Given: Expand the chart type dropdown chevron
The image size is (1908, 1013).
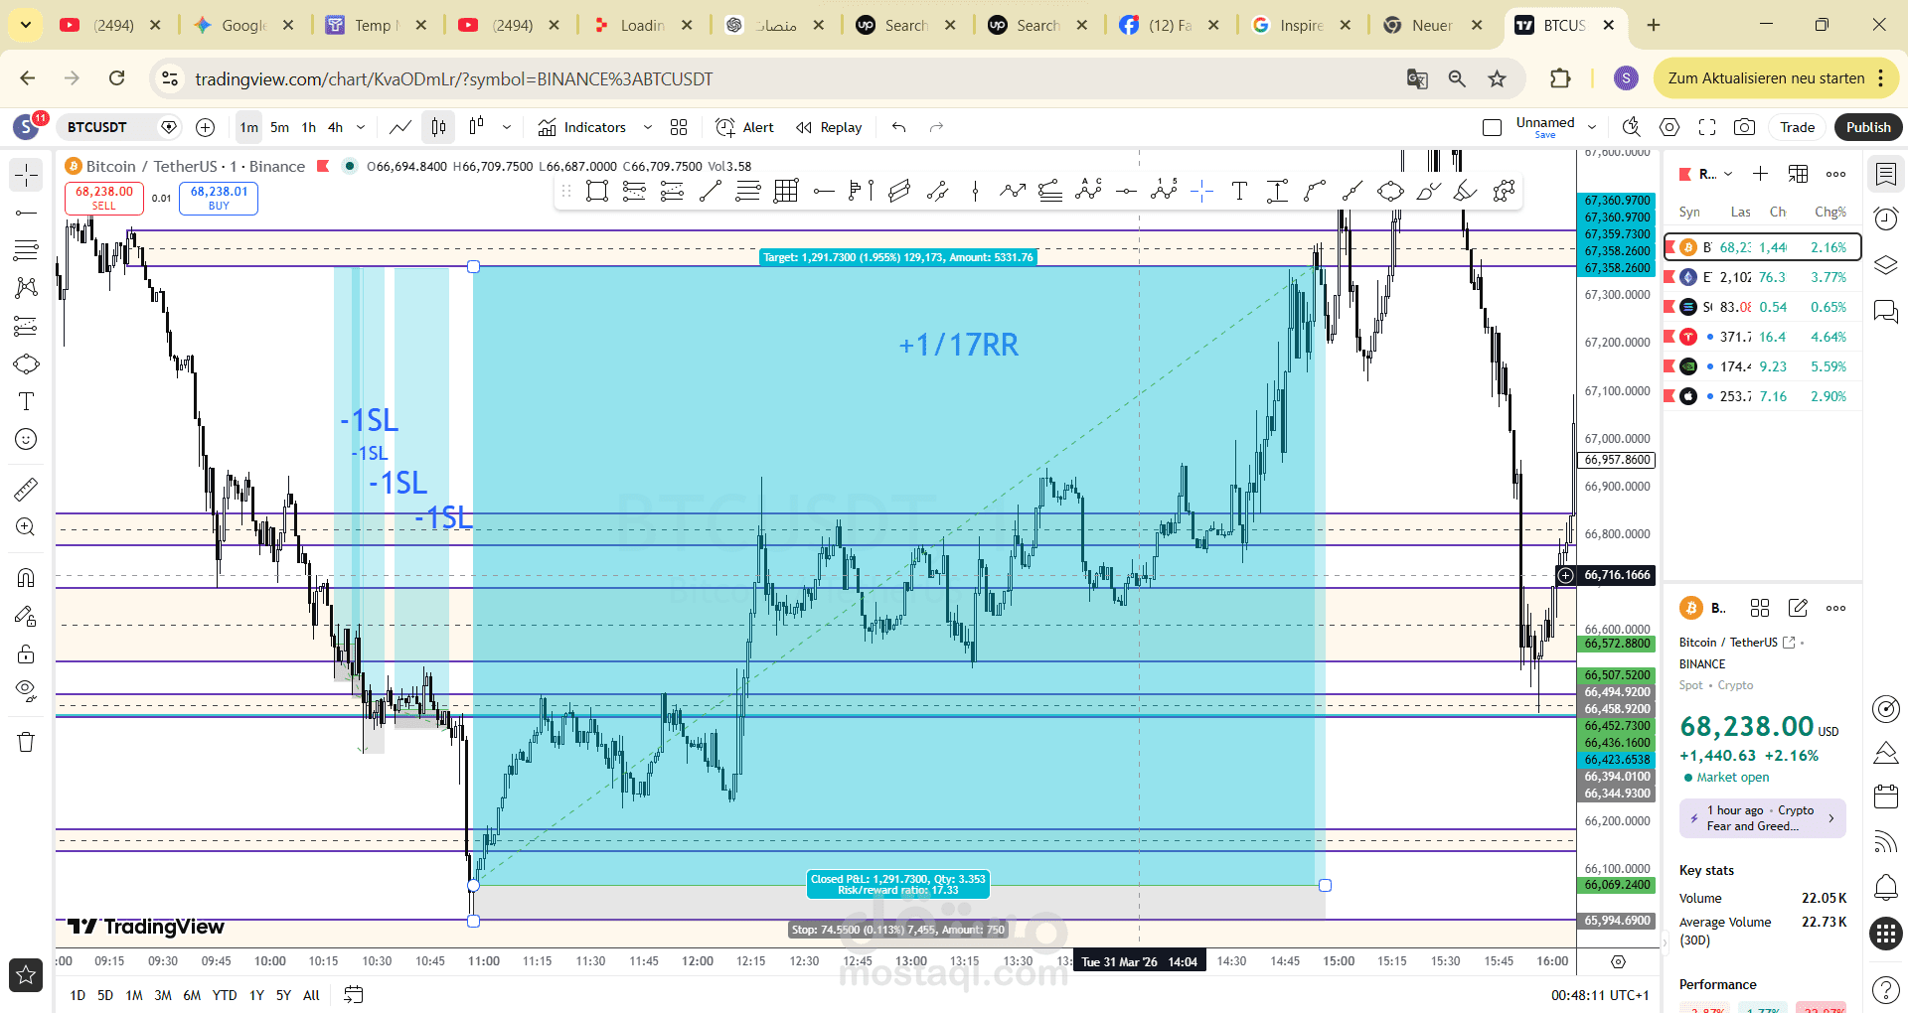Looking at the screenshot, I should pos(507,127).
